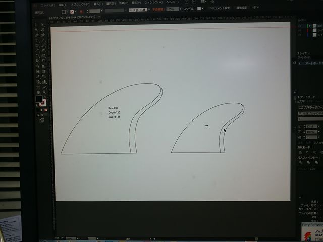Image resolution: width=323 pixels, height=242 pixels.
Task: Click the Change Screen Mode icon
Action: pos(42,120)
